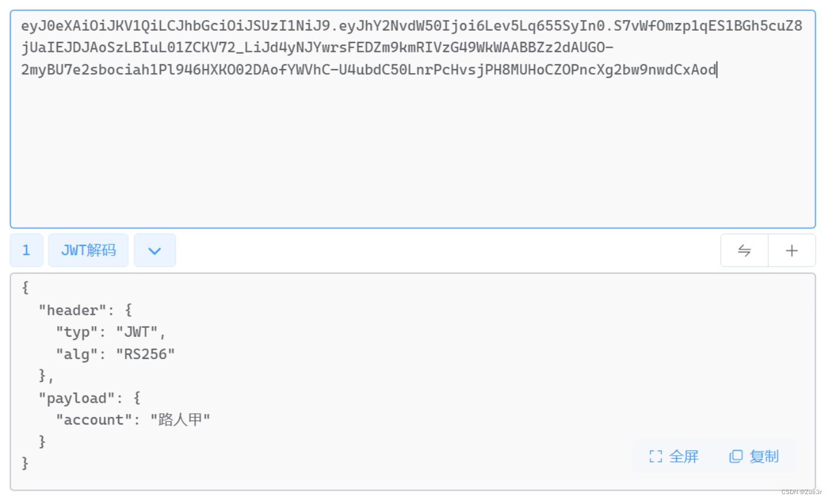Click the swap arrows icon

[744, 251]
